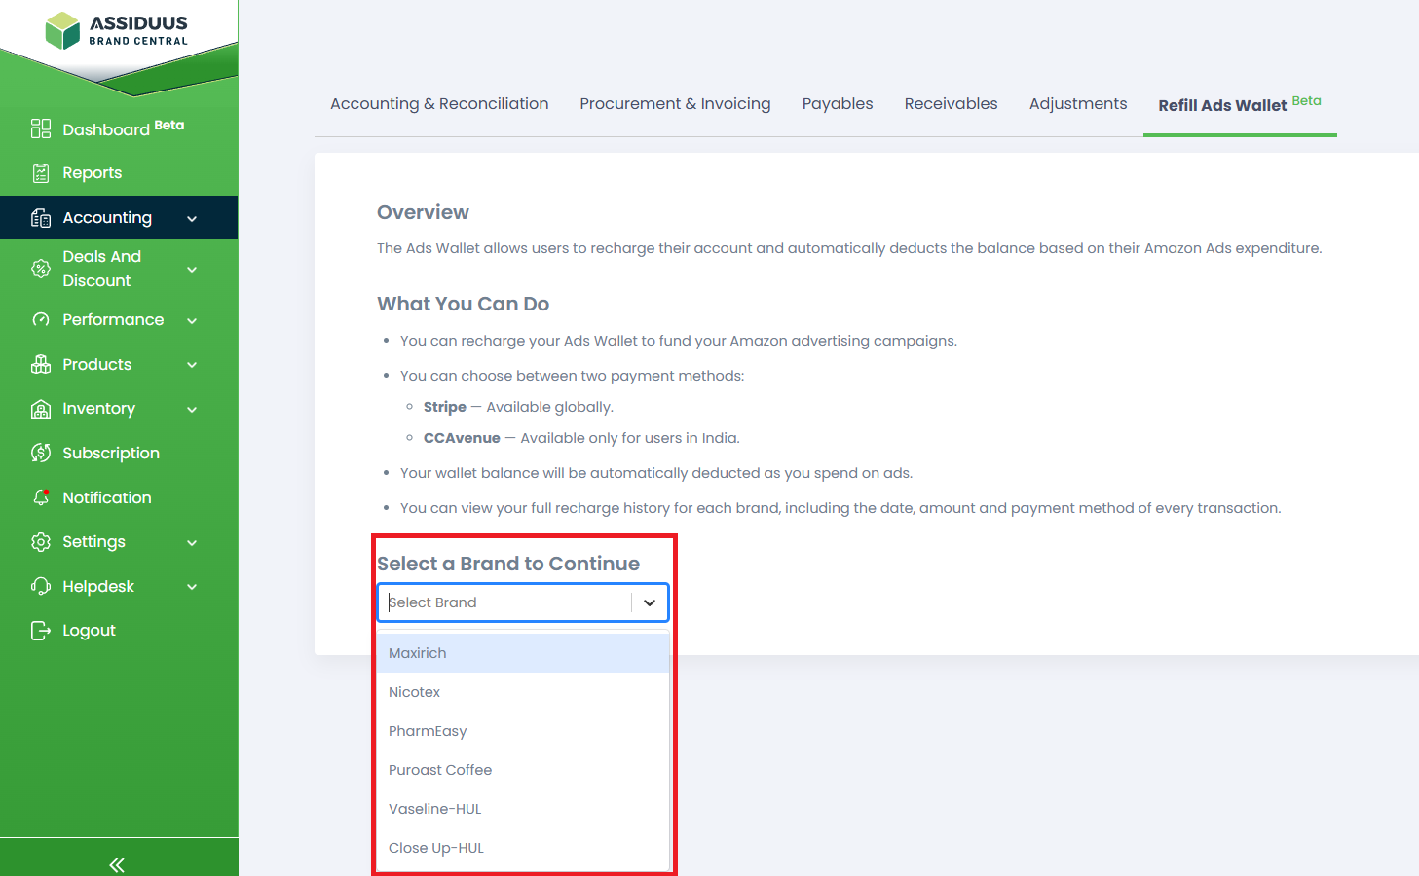This screenshot has height=876, width=1419.
Task: Collapse sidebar with double-chevron icon
Action: pos(117,864)
